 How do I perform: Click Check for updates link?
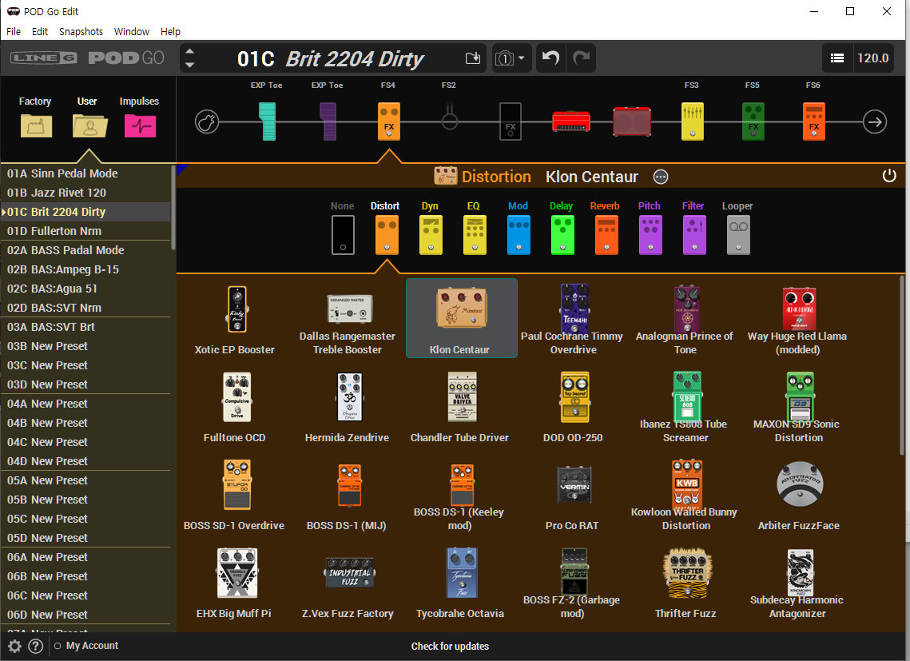click(x=450, y=646)
